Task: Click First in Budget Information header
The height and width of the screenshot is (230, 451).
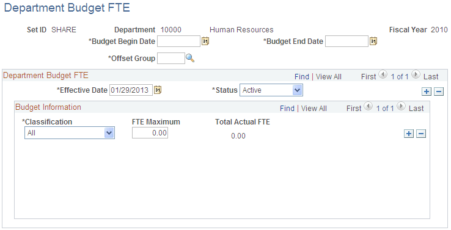Action: pyautogui.click(x=354, y=108)
